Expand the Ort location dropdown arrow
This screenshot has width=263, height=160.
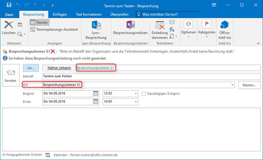click(x=232, y=85)
